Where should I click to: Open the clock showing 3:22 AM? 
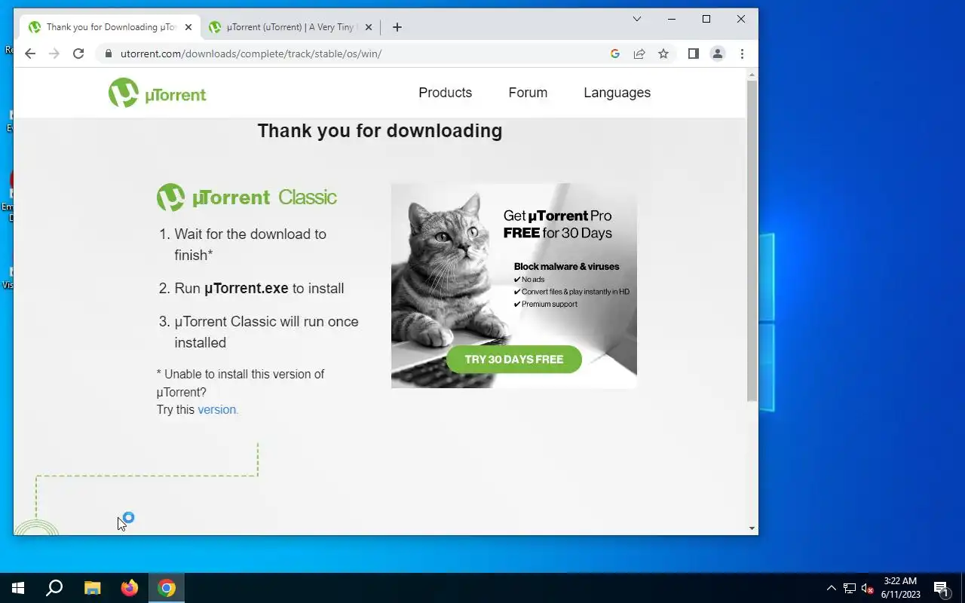pyautogui.click(x=900, y=588)
